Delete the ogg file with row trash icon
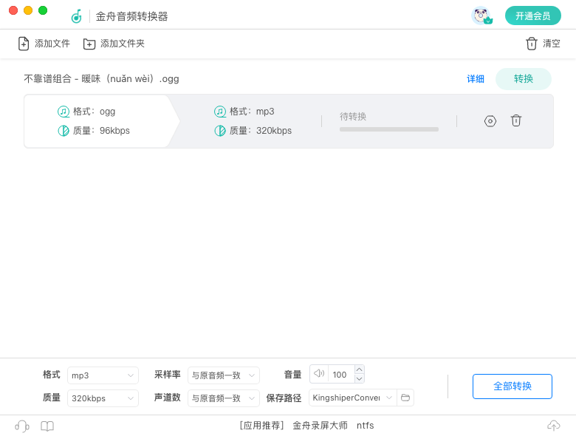576x436 pixels. 515,120
